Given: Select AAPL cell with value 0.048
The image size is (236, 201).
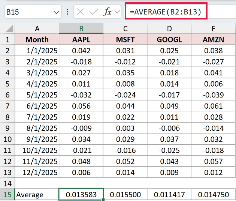Looking at the screenshot, I should tap(81, 161).
